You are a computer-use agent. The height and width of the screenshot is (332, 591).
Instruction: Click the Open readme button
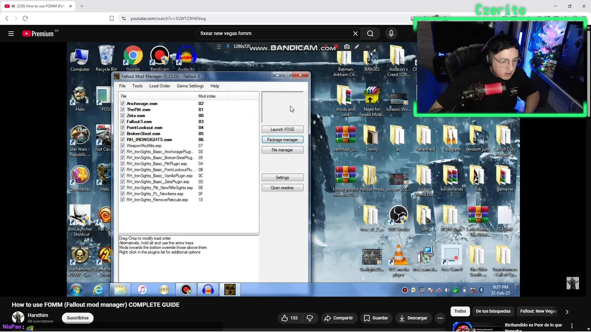(x=283, y=188)
